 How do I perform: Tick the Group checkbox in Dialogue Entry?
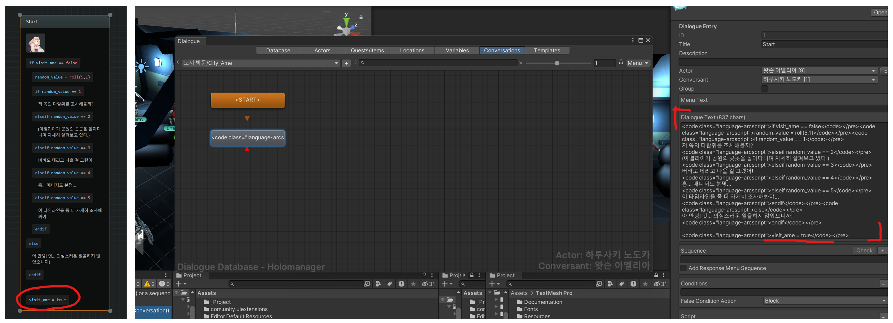coord(764,89)
